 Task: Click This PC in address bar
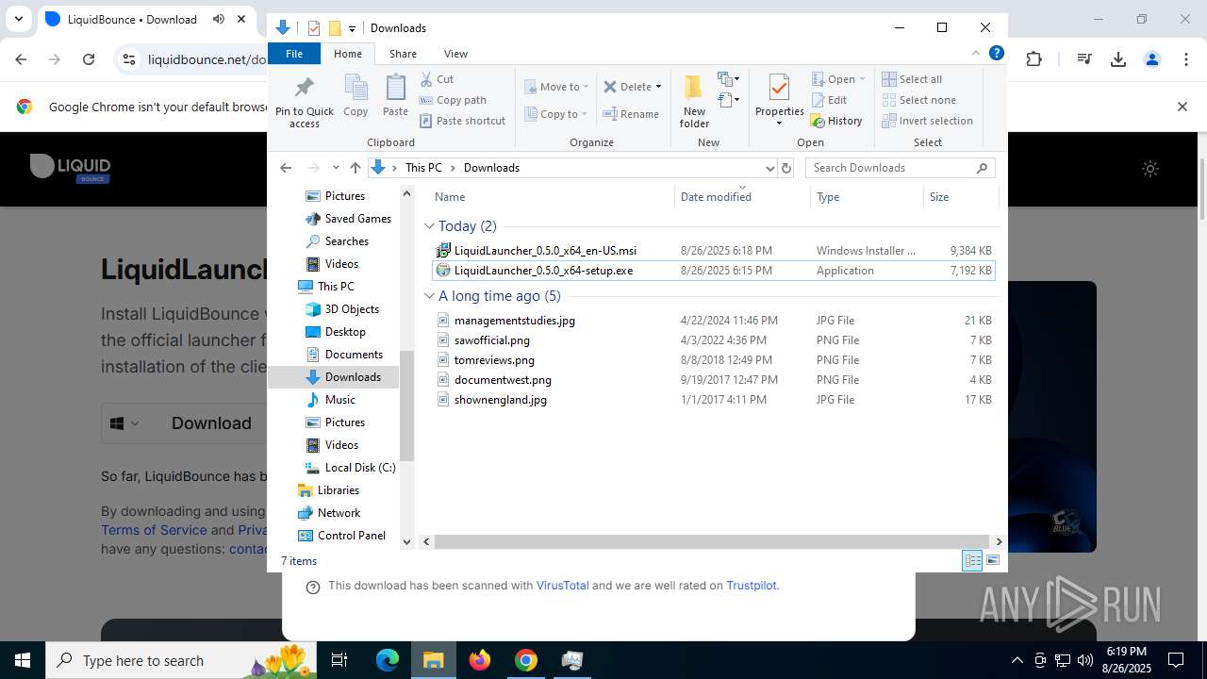[423, 168]
